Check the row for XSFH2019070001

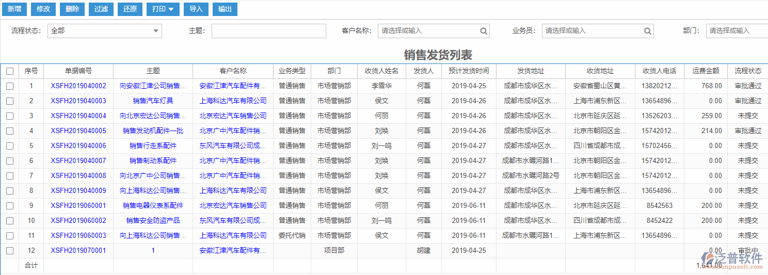click(10, 251)
